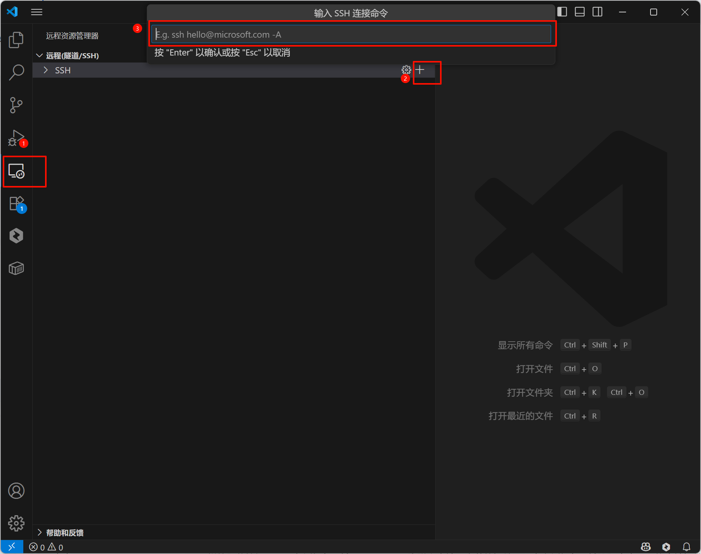
Task: Open the Accounts menu
Action: point(16,491)
